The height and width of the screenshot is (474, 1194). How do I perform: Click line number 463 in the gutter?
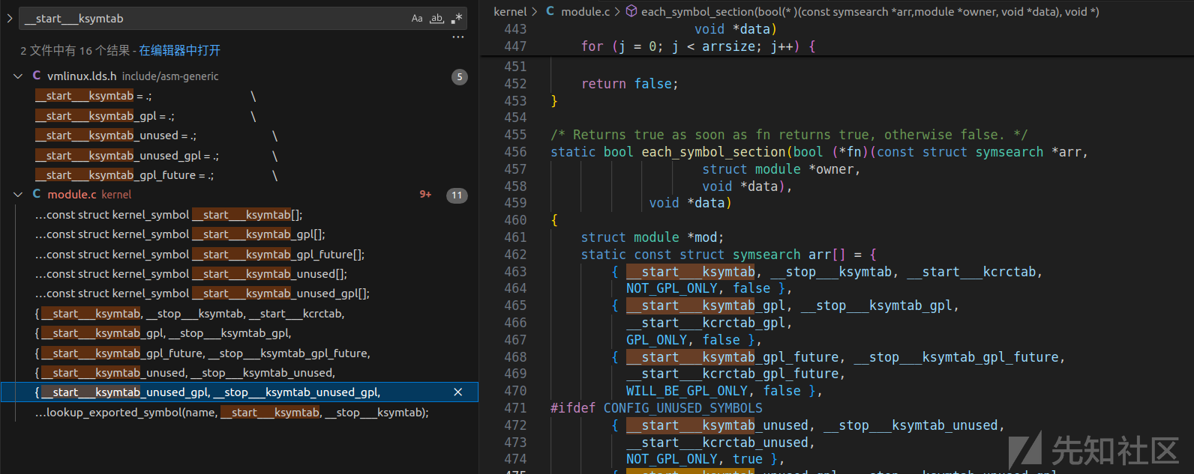[515, 272]
